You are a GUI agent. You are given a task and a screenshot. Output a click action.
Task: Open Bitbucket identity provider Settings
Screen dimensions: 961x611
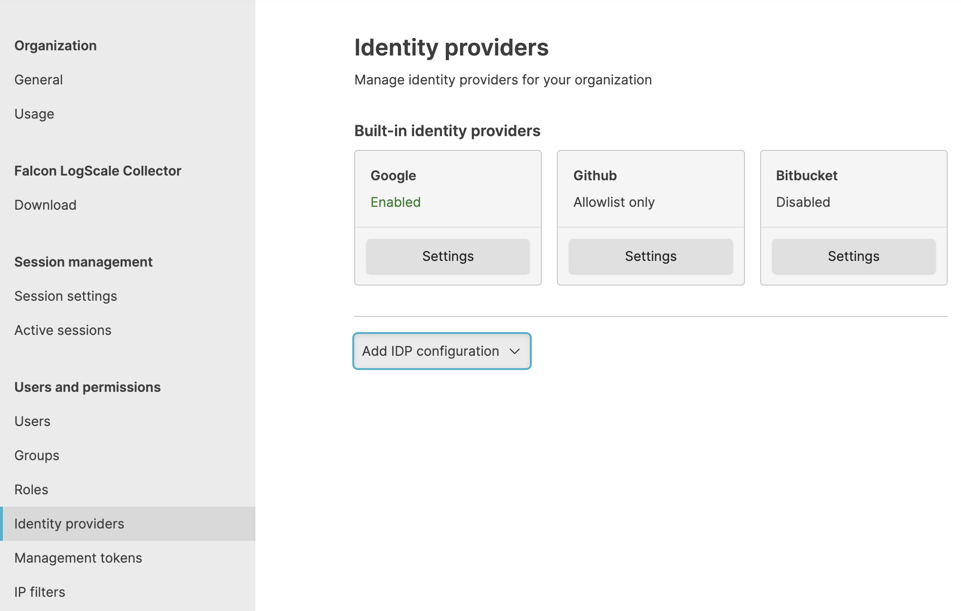[x=853, y=256]
